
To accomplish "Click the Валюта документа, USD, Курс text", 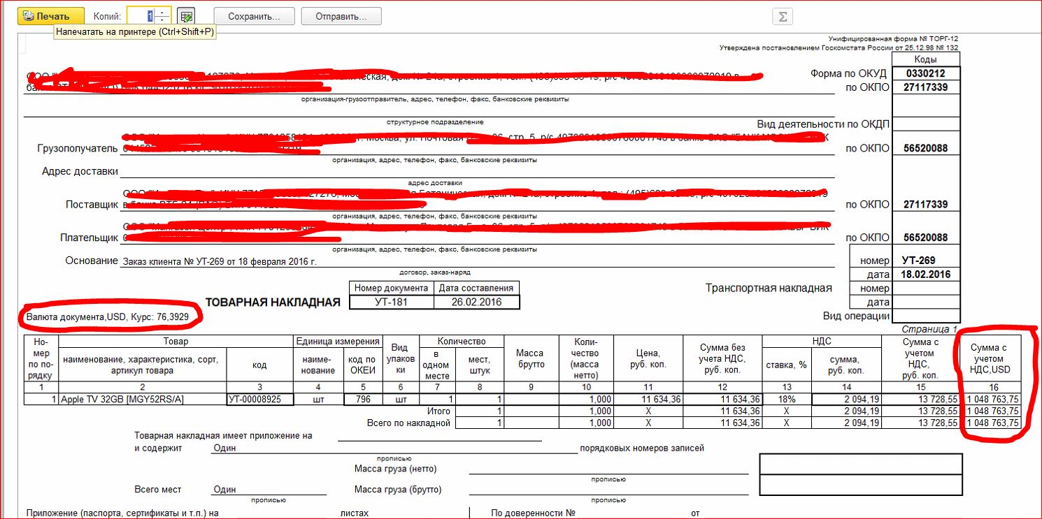I will 107,317.
